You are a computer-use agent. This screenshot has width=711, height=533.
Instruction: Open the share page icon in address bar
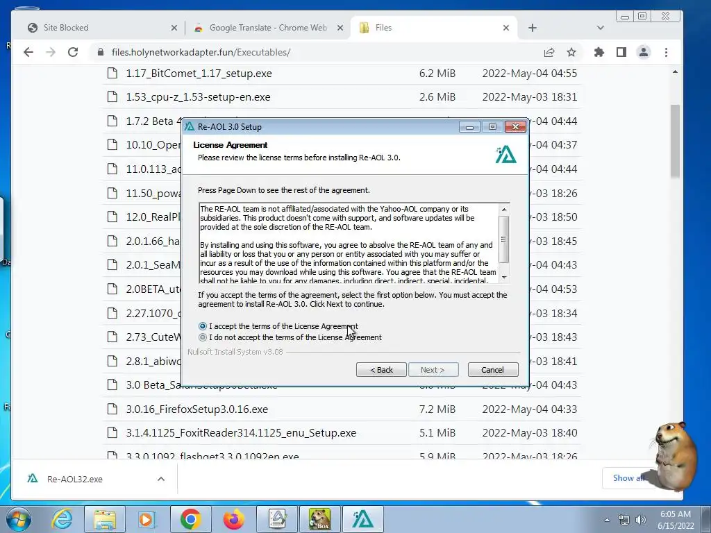click(549, 52)
